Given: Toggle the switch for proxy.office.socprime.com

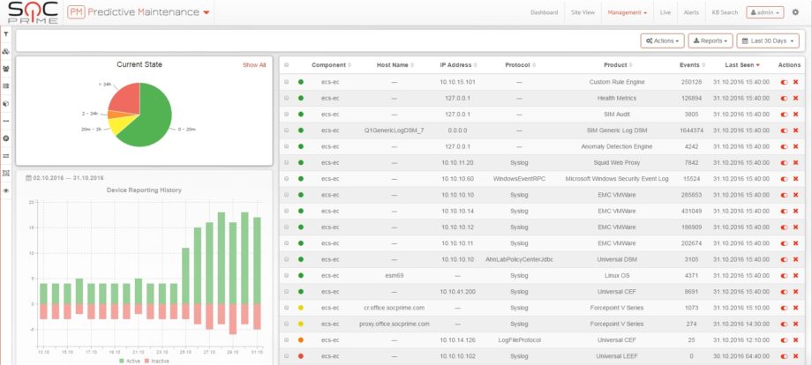Looking at the screenshot, I should pyautogui.click(x=785, y=324).
